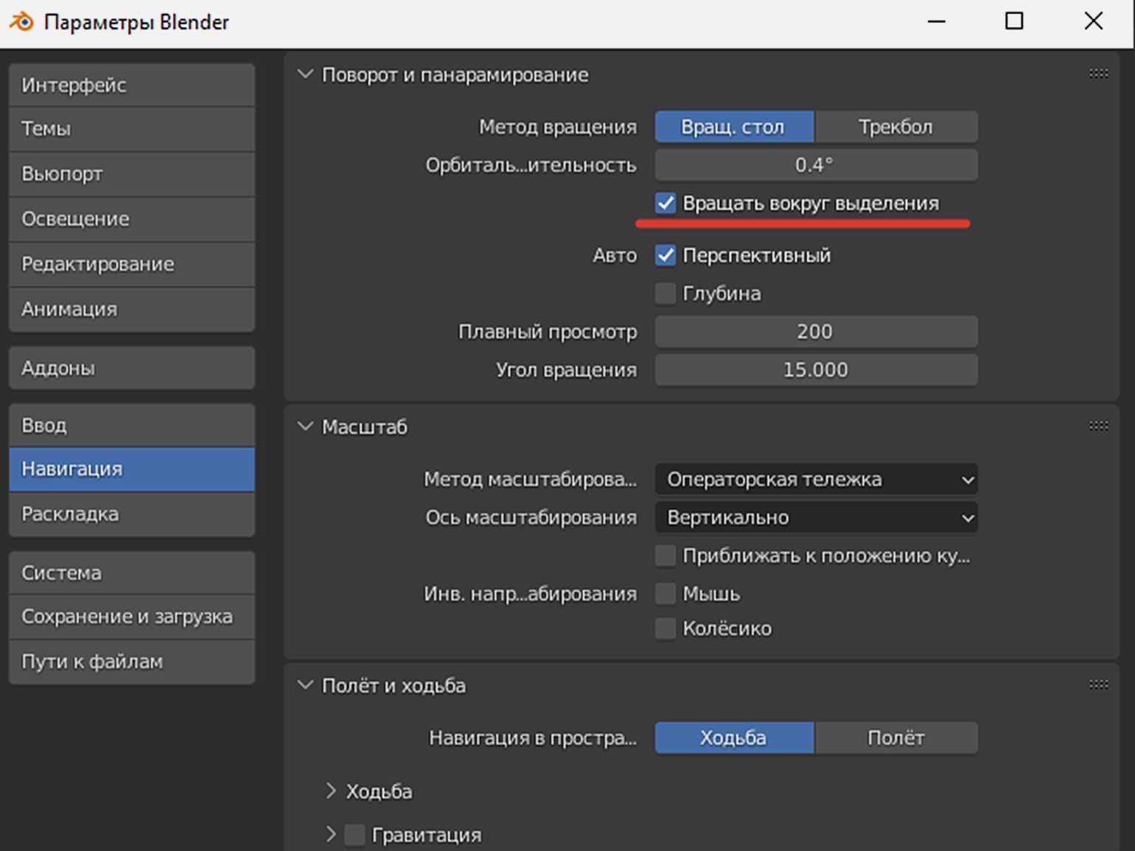1135x851 pixels.
Task: Expand the Ходьба subpanel
Action: coord(332,791)
